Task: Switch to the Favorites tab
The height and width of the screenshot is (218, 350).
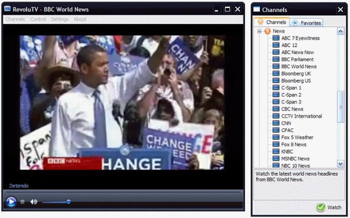Action: point(307,23)
